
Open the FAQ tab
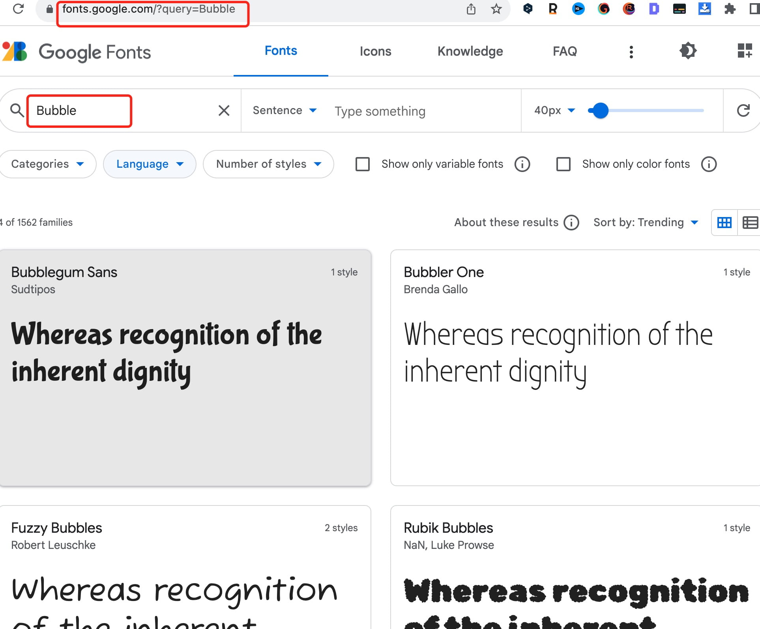565,51
